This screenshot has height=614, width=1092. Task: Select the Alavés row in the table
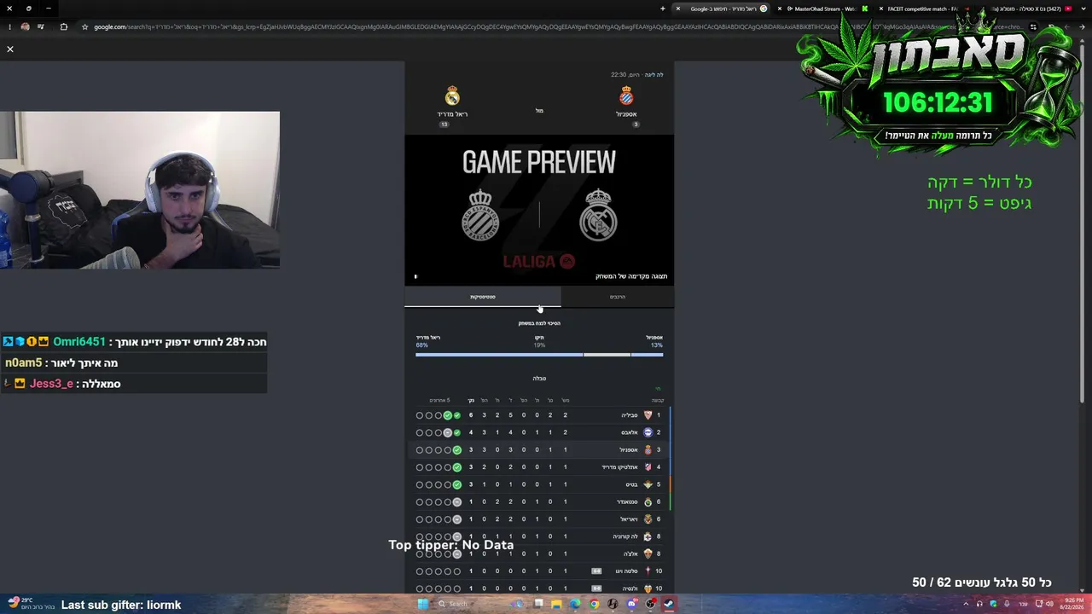tap(539, 432)
